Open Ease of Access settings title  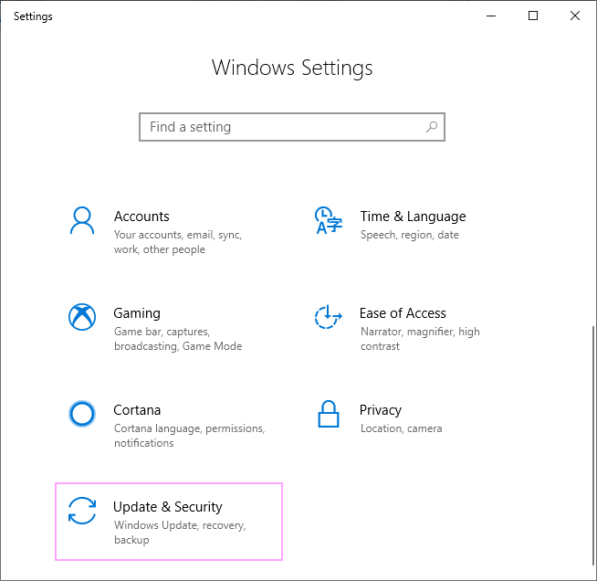[403, 313]
